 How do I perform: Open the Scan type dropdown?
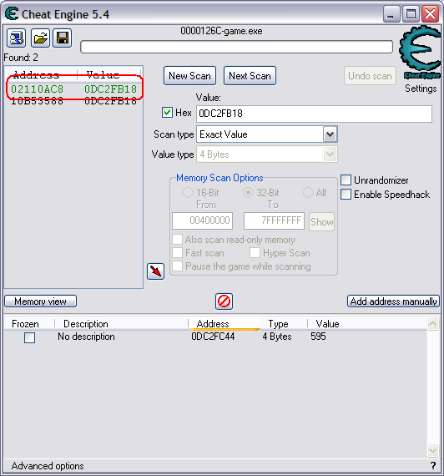pyautogui.click(x=330, y=134)
